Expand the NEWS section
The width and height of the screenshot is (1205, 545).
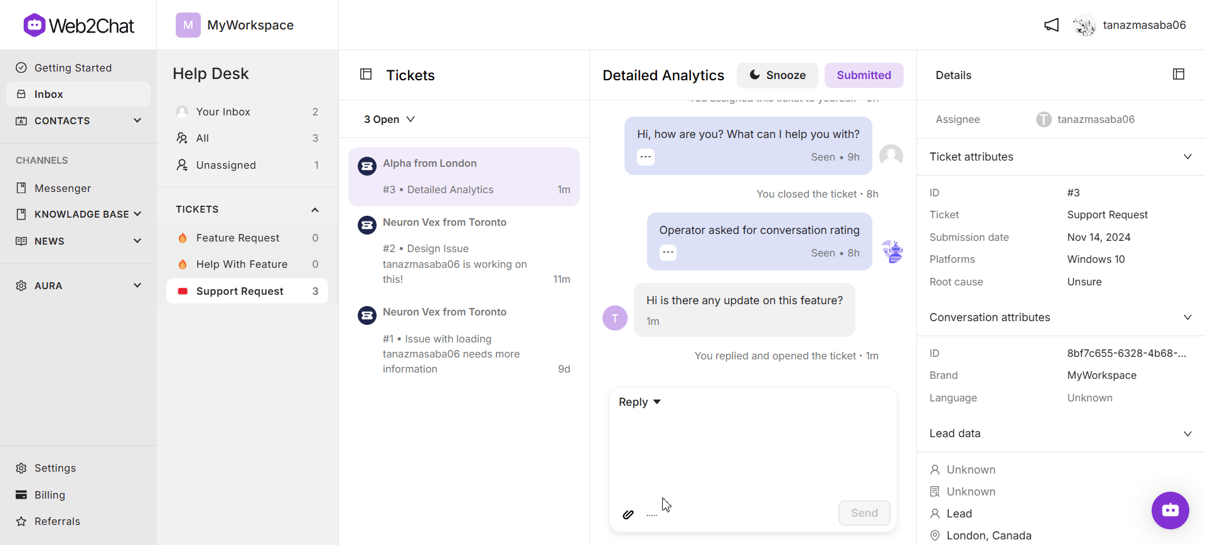[137, 241]
